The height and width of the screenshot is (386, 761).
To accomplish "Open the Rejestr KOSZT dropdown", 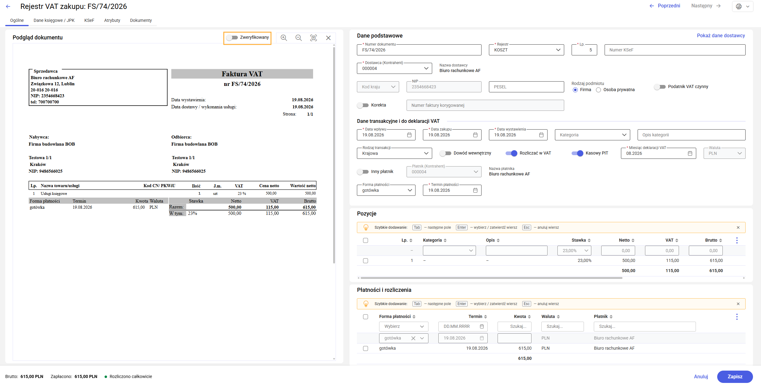I will (527, 50).
